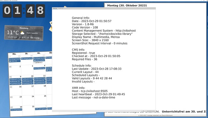Click the humidity droplet icon showing 92%
The image size is (208, 118).
[20, 38]
